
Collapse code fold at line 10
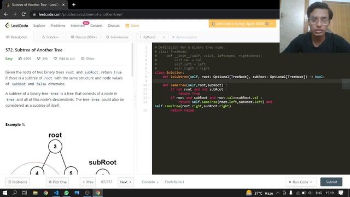click(x=149, y=85)
